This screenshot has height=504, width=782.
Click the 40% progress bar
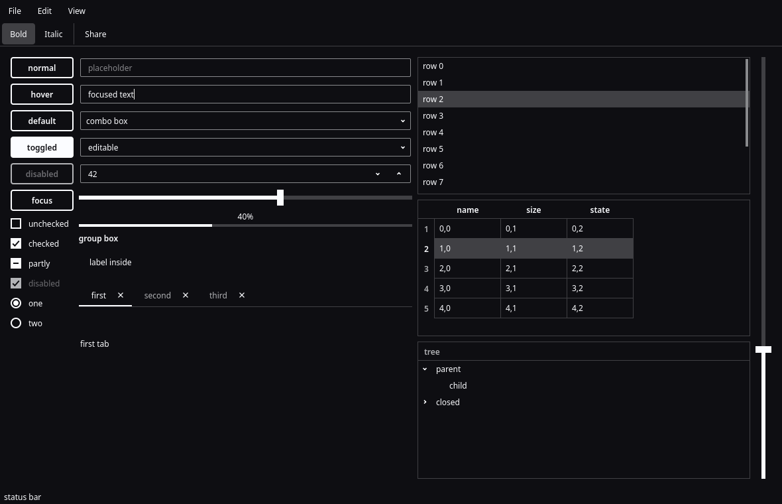[x=245, y=225]
